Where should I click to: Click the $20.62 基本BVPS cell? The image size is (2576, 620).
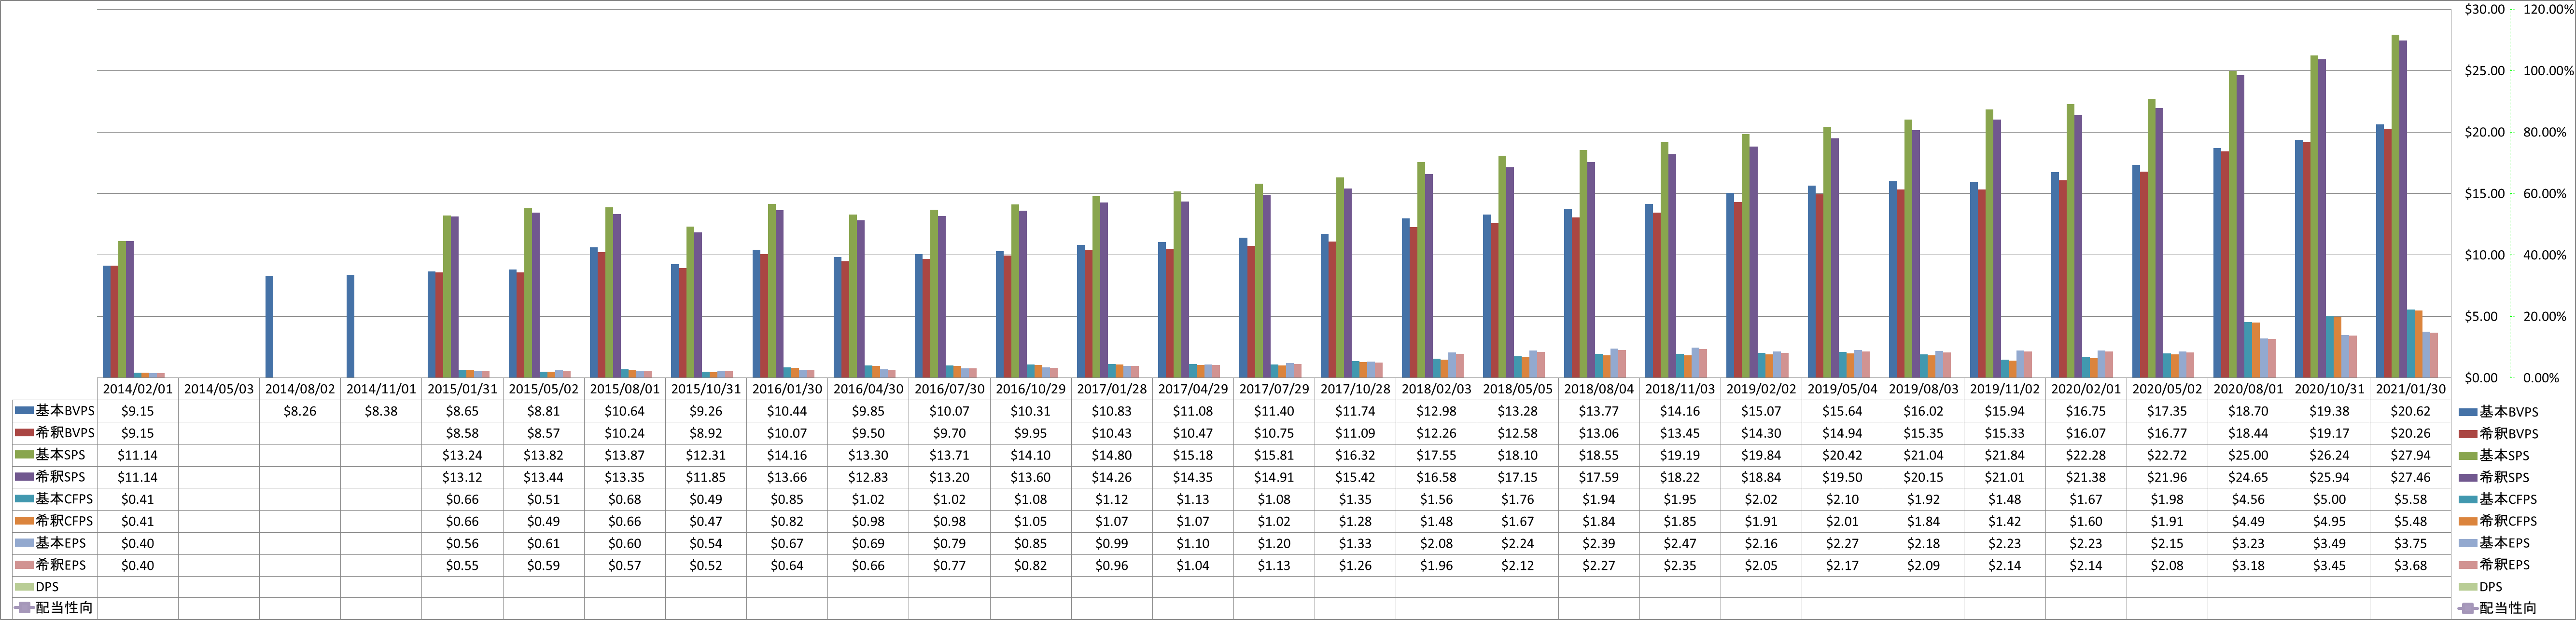2410,411
